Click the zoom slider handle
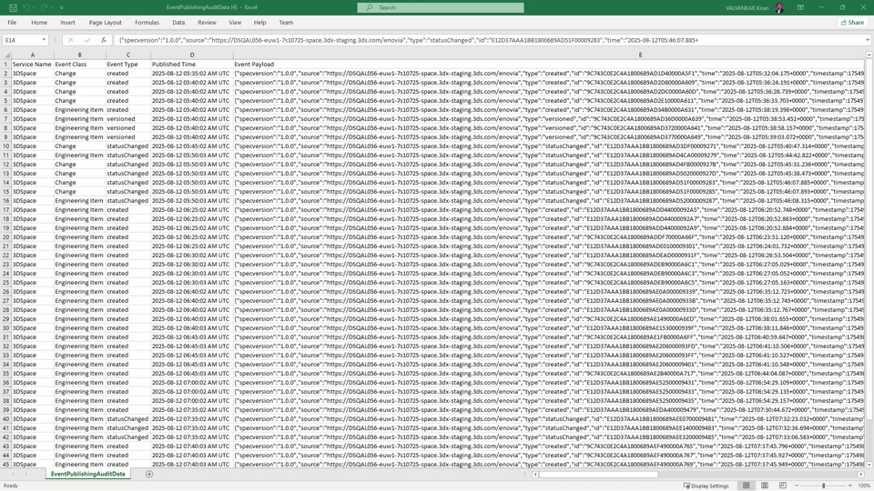This screenshot has width=874, height=491. pos(824,486)
